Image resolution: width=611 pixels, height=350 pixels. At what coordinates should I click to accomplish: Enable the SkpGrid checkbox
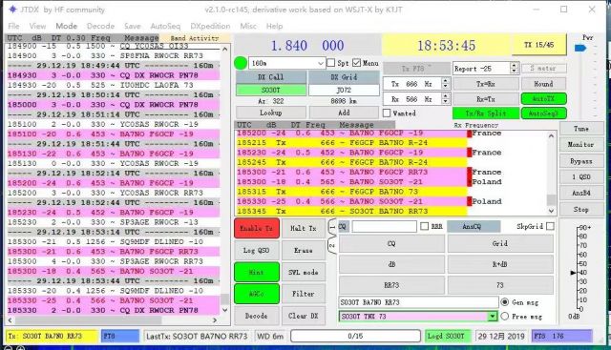click(x=550, y=226)
